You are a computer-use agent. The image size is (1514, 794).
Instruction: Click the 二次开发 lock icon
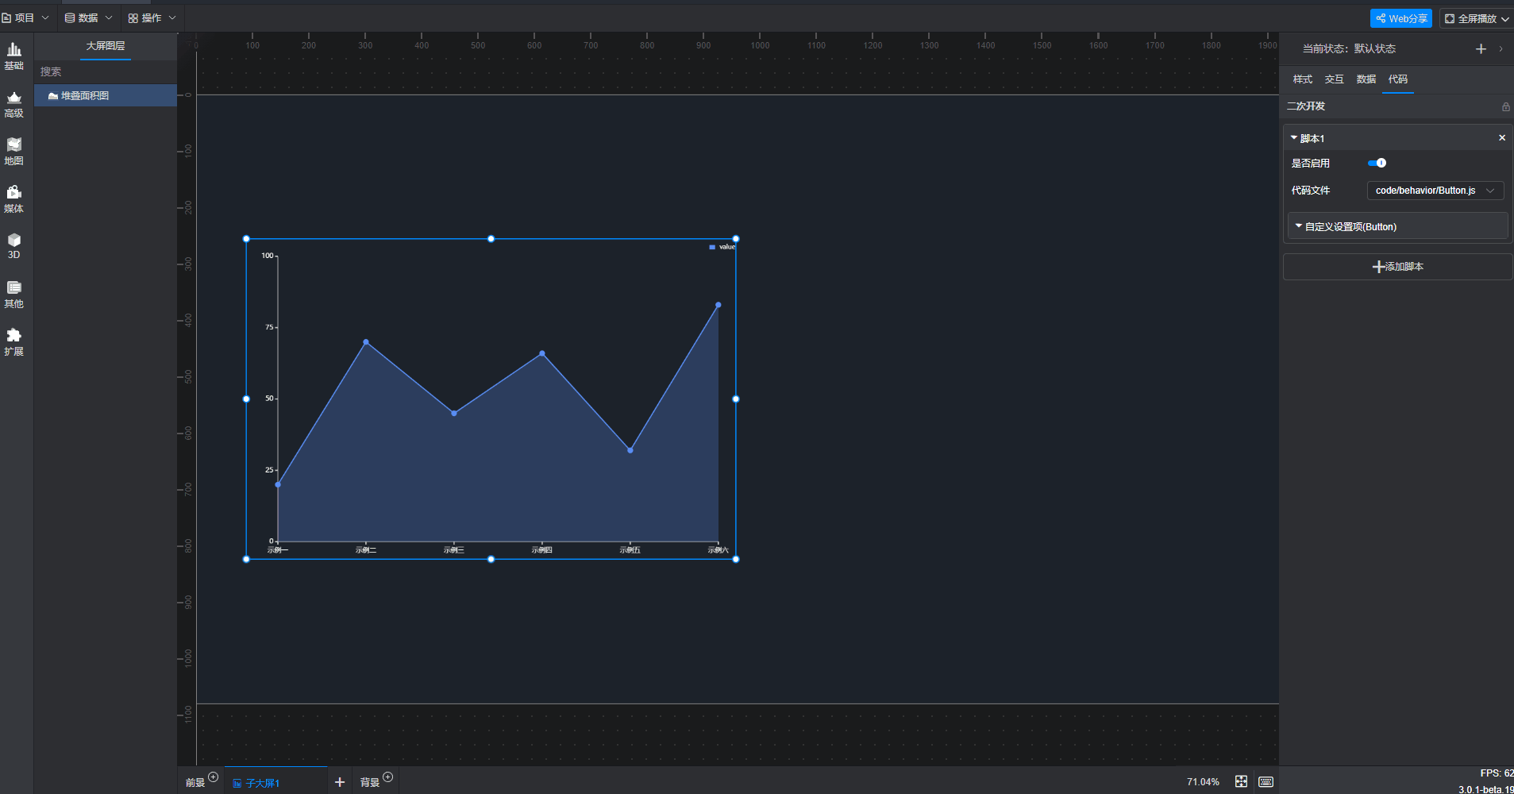point(1505,106)
